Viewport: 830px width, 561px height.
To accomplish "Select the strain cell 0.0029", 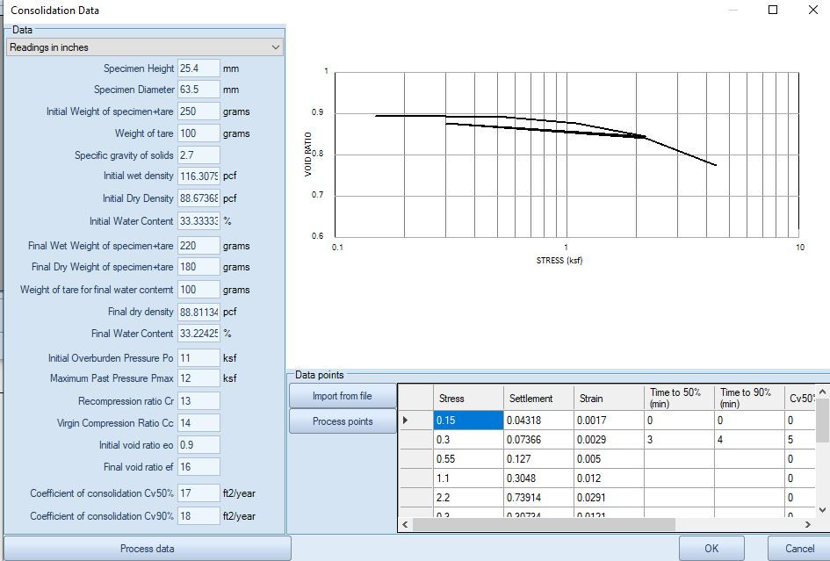I will [x=609, y=439].
